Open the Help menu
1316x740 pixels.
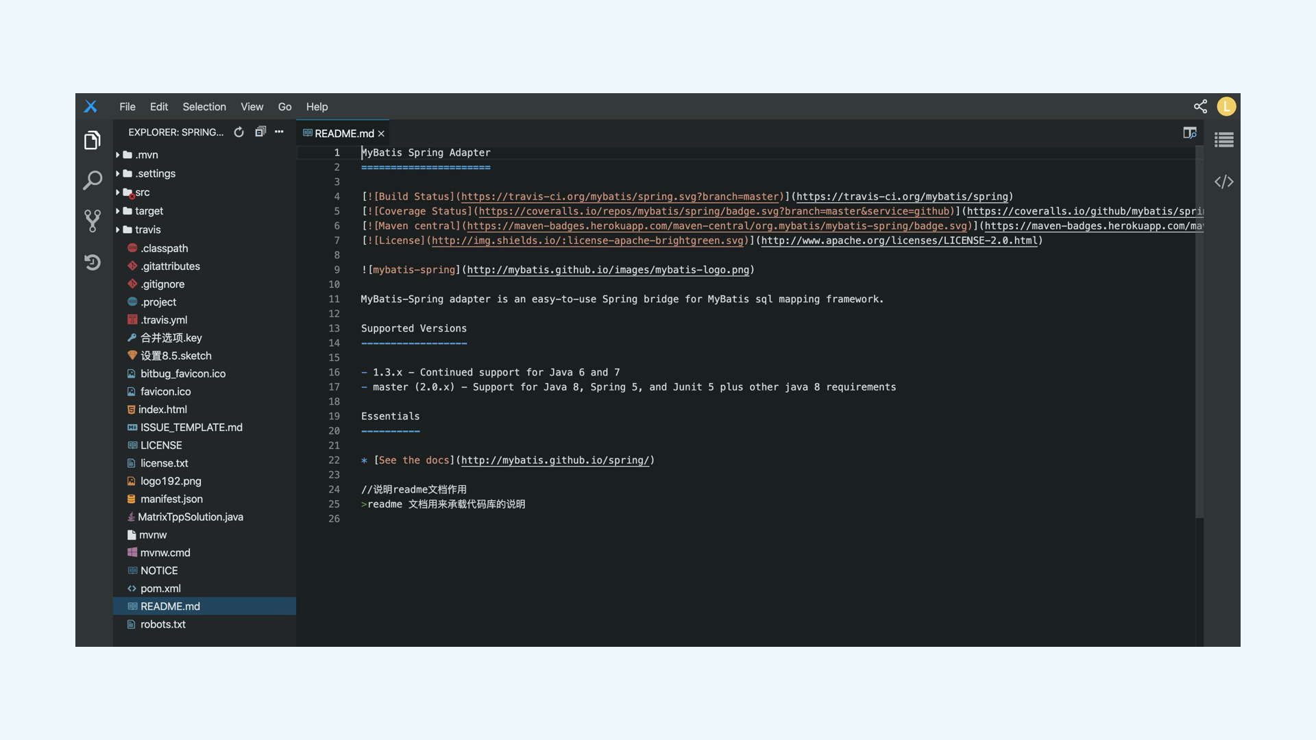coord(317,107)
